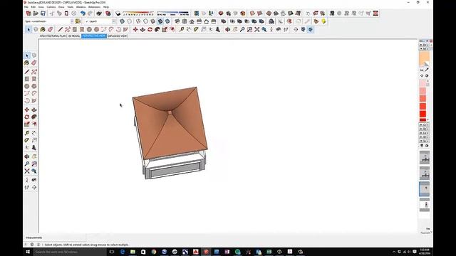Pick the Tape Measure tool in left toolbar
456x256 pixels.
[x=27, y=133]
